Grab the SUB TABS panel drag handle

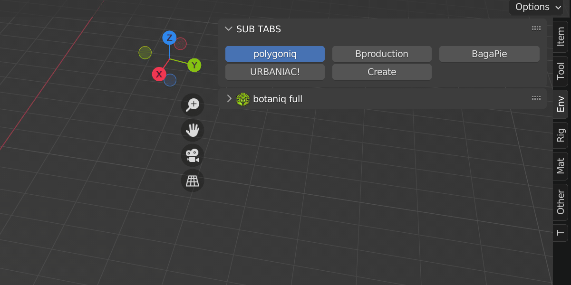pyautogui.click(x=536, y=28)
